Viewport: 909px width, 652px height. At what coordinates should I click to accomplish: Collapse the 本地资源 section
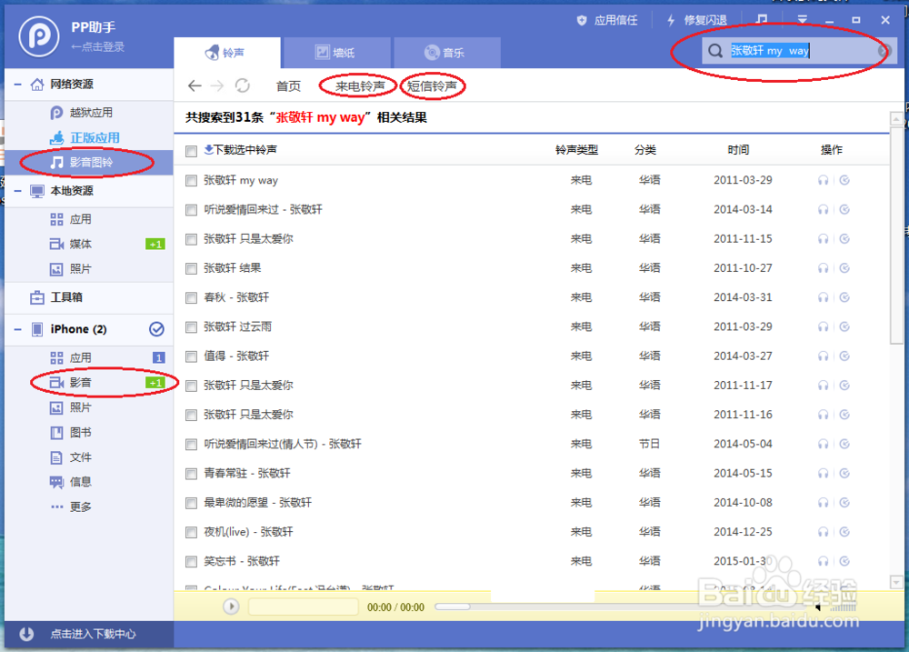tap(17, 191)
